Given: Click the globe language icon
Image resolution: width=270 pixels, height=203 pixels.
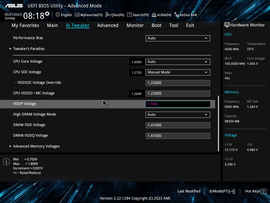Looking at the screenshot, I should [58, 15].
